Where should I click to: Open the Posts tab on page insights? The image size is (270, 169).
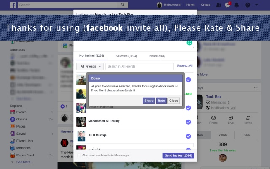[246, 135]
